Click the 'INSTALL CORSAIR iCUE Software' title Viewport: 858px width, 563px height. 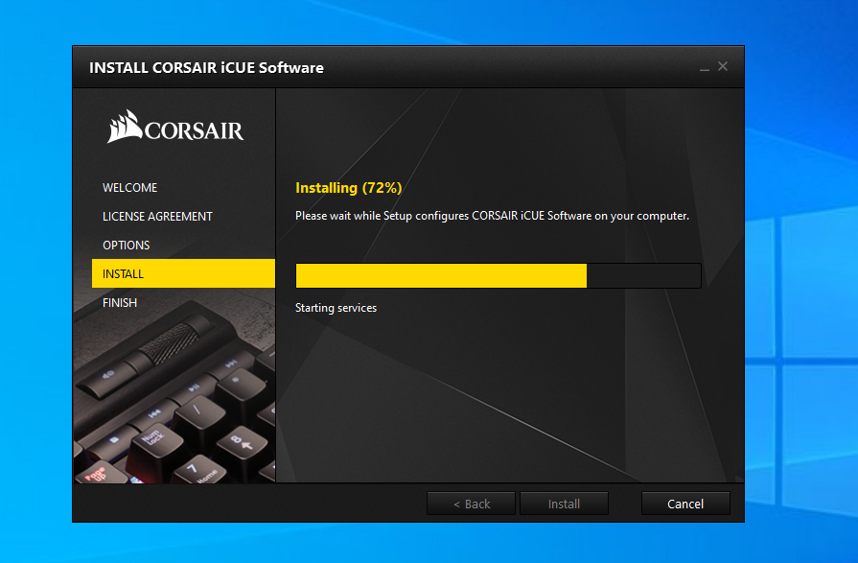pos(206,67)
